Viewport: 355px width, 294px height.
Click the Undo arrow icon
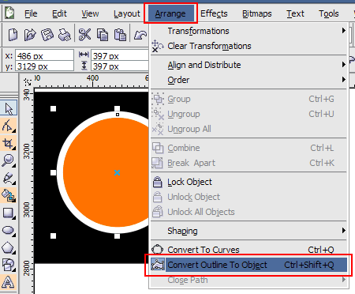[x=140, y=35]
